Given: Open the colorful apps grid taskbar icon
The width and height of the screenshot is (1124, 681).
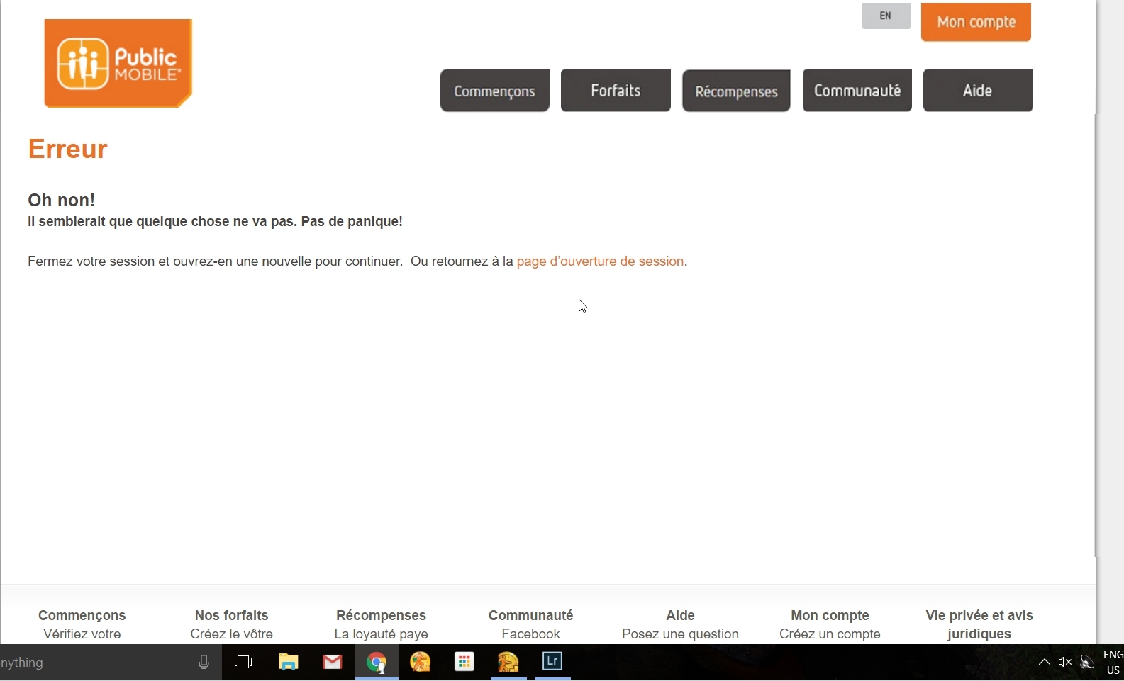Looking at the screenshot, I should (x=464, y=662).
